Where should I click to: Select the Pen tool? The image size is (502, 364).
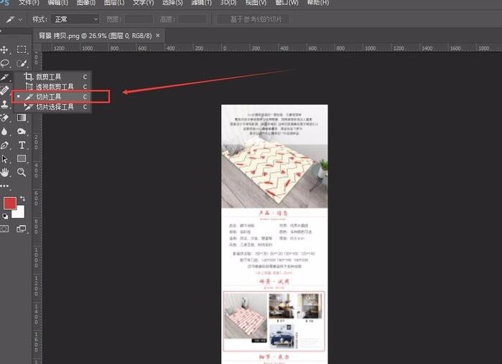(x=5, y=145)
